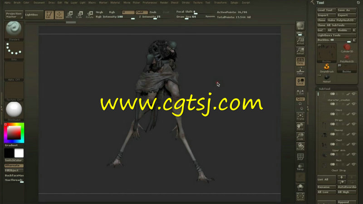The width and height of the screenshot is (363, 204).
Task: Click Clone All SubTools
Action: 336,25
